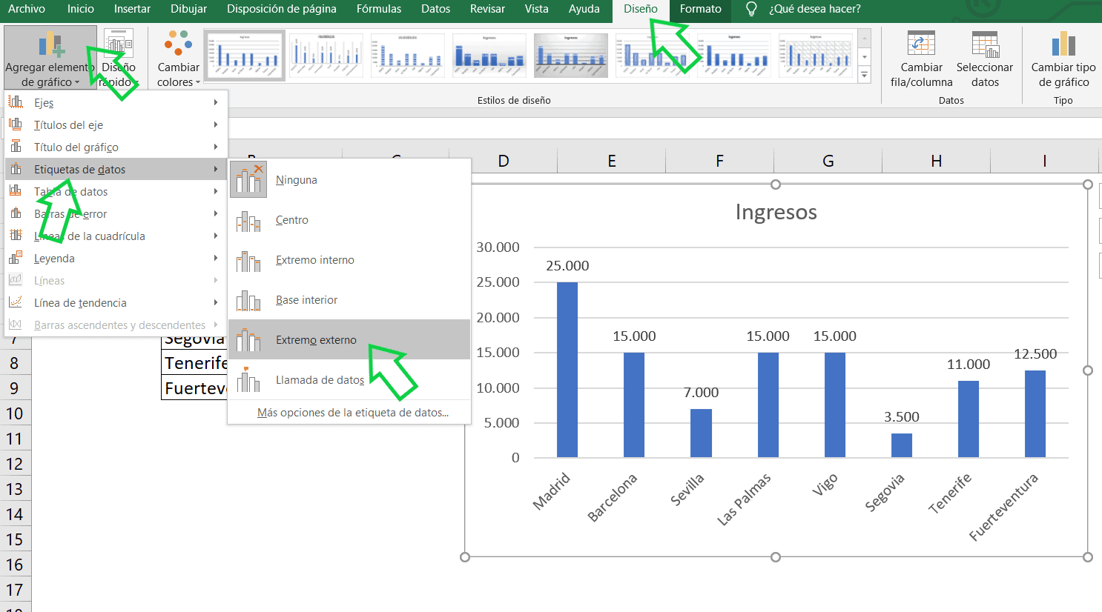Open the Vista ribbon tab
The image size is (1102, 612).
(536, 9)
